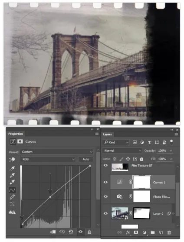This screenshot has width=184, height=242.
Task: Select the Curves adjustment icon in Properties
Action: click(x=13, y=141)
